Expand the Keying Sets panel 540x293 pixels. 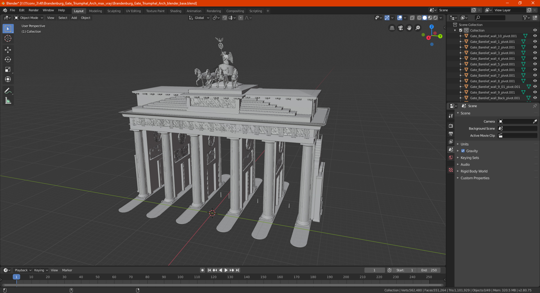[469, 158]
